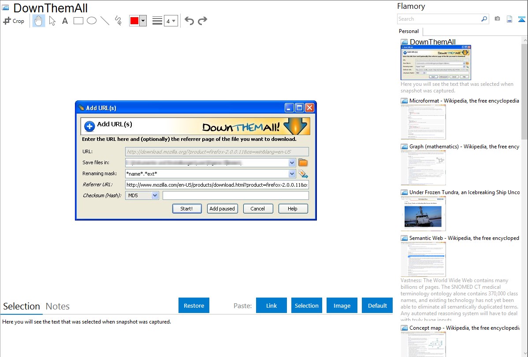The height and width of the screenshot is (357, 528).
Task: Click the Semantic Web - Wikipedia title
Action: [x=464, y=238]
